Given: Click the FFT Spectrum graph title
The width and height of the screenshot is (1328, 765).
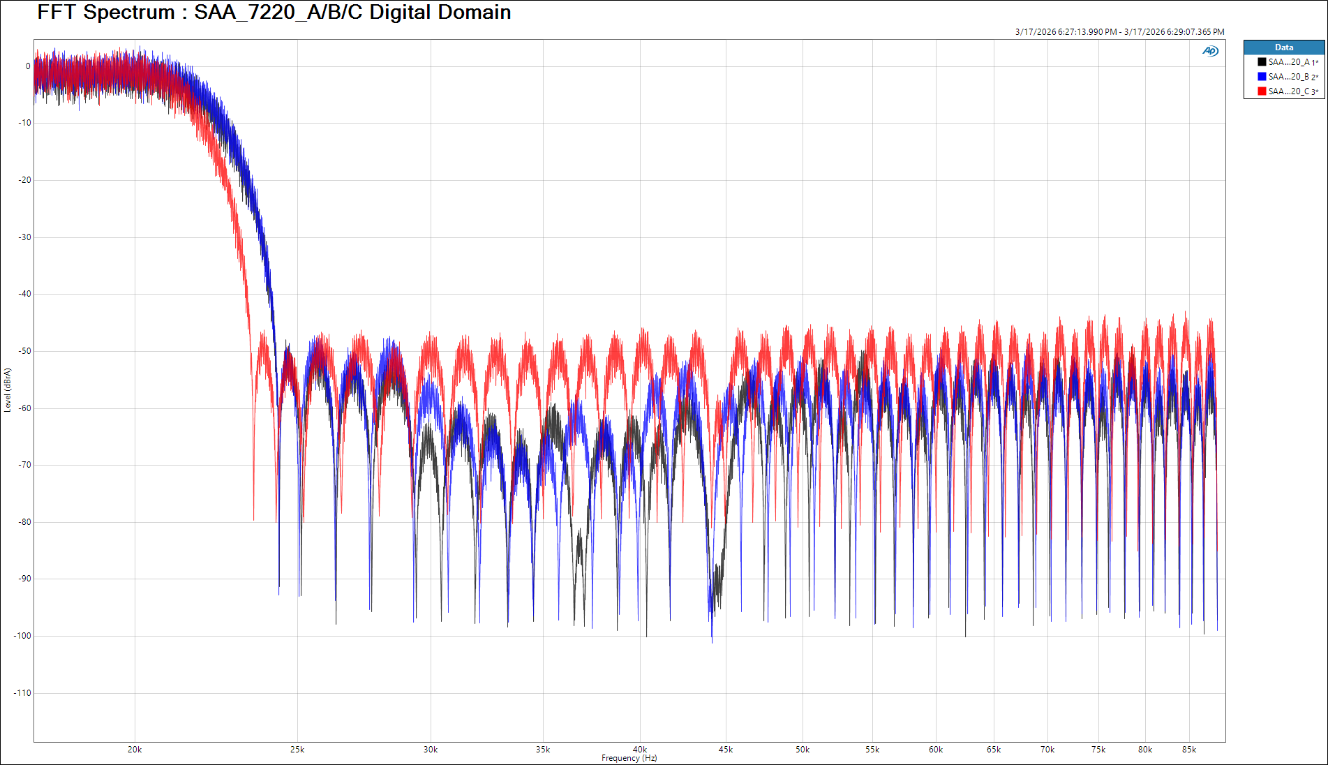Looking at the screenshot, I should (274, 13).
